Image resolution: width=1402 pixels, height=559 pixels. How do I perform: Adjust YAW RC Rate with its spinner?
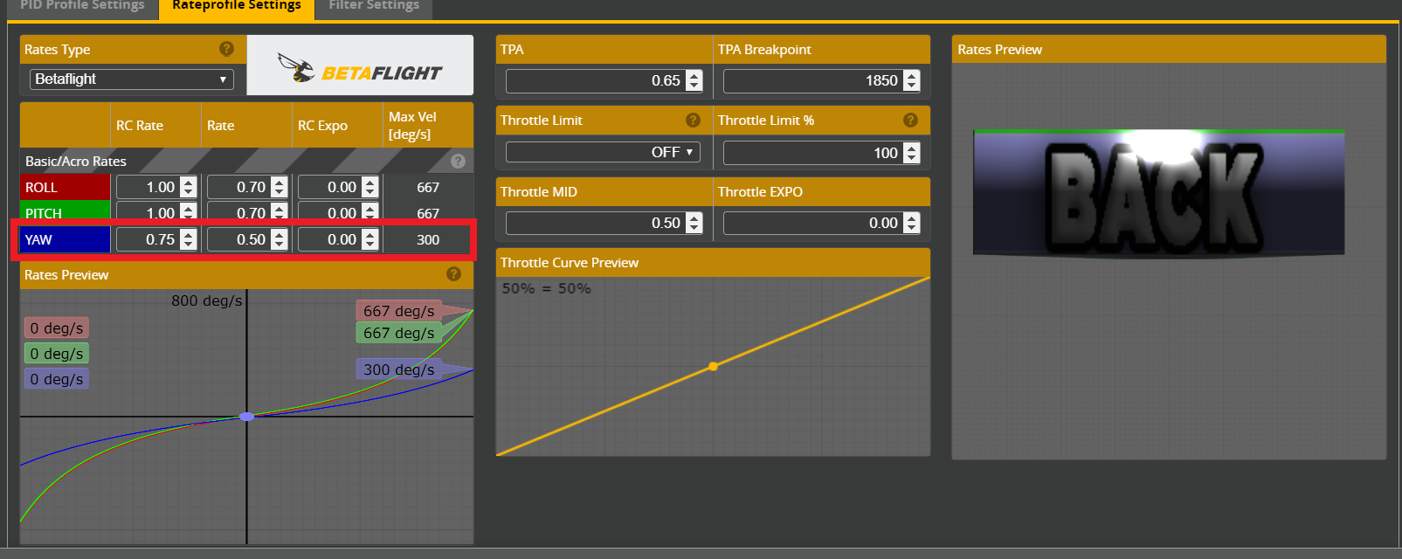pos(189,239)
